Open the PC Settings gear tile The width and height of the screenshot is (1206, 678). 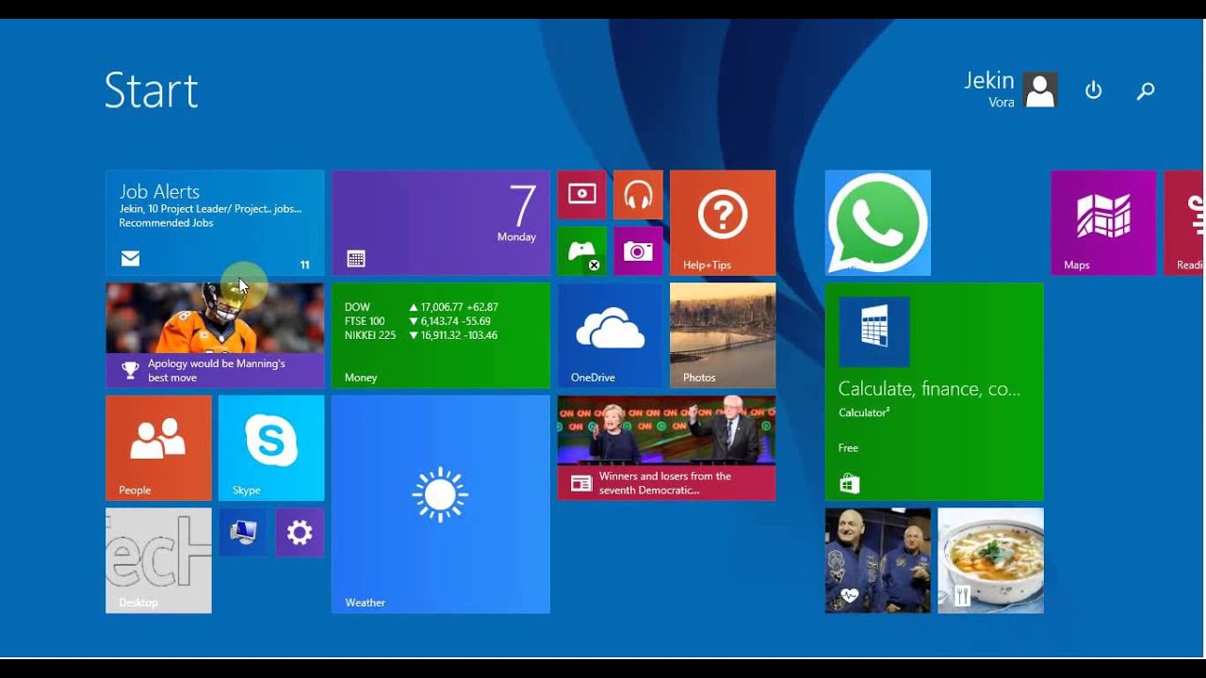click(300, 533)
